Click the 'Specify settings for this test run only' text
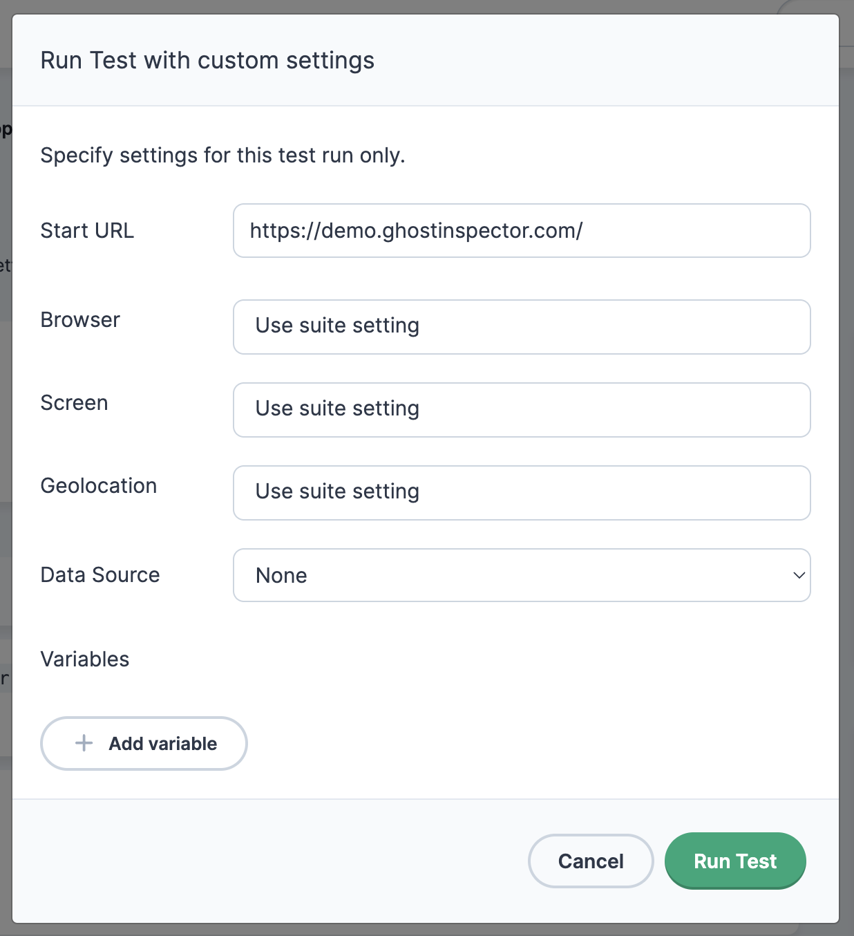The height and width of the screenshot is (936, 854). [222, 155]
